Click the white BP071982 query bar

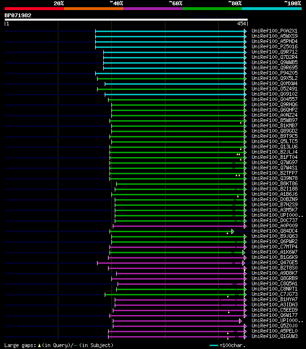point(126,20)
